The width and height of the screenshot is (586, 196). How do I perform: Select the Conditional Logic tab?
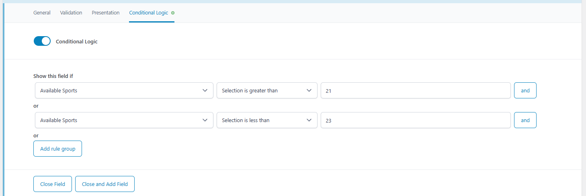click(149, 13)
